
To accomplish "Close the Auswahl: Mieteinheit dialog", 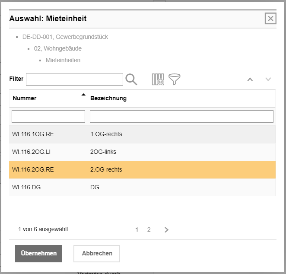I will tap(270, 18).
